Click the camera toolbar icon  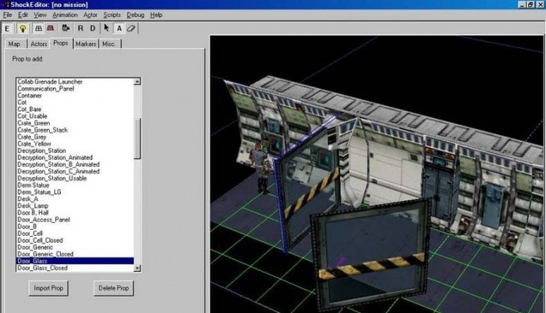pos(66,28)
